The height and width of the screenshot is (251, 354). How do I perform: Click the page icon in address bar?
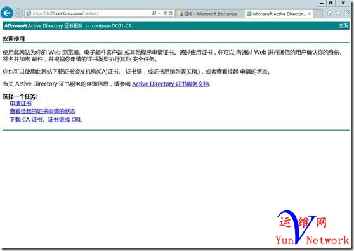pyautogui.click(x=29, y=13)
